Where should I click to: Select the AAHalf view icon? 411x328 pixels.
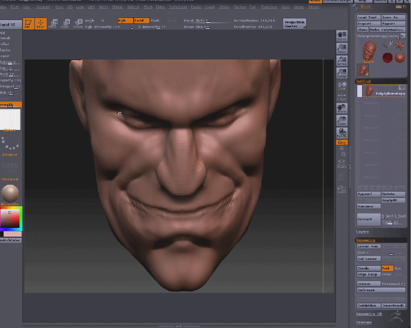(342, 73)
